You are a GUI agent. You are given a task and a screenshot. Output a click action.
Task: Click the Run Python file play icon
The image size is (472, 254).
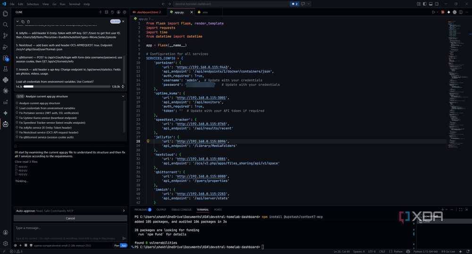point(433,12)
